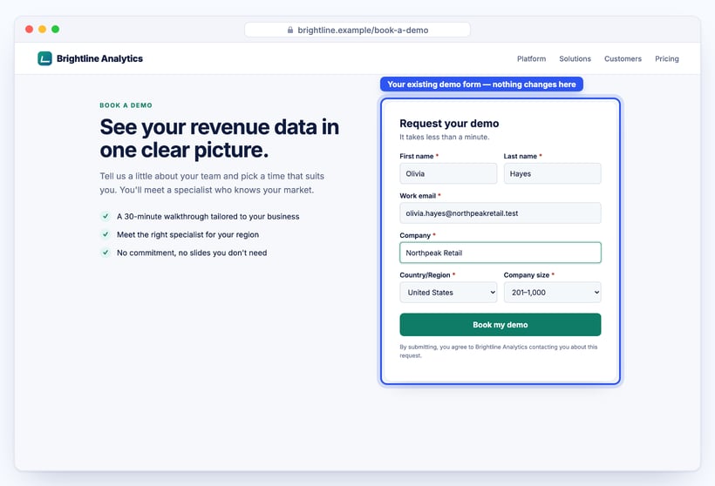Go to the Solutions nav item
The image size is (715, 486).
pyautogui.click(x=575, y=58)
